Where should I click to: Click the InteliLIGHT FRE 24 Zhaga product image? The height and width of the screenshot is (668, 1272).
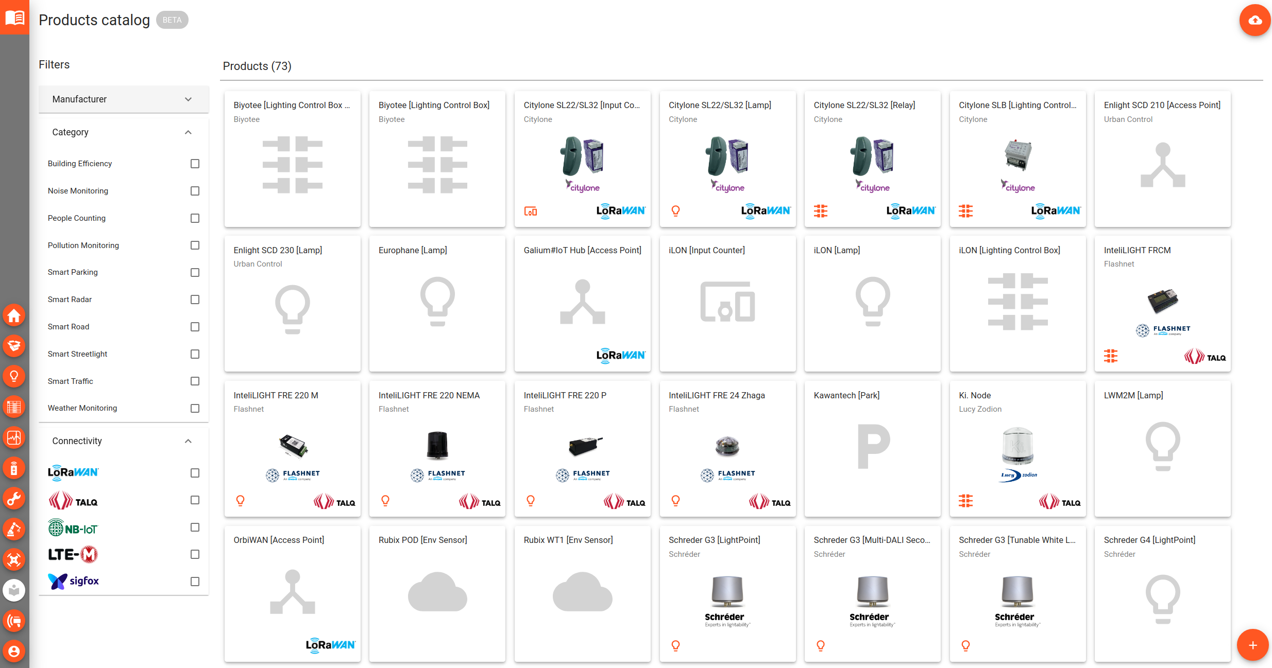click(x=727, y=446)
